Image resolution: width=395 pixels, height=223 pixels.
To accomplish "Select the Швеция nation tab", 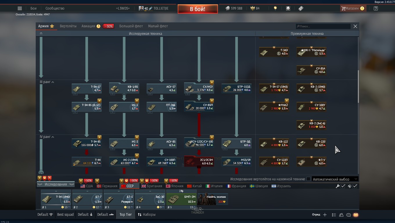I will [259, 186].
